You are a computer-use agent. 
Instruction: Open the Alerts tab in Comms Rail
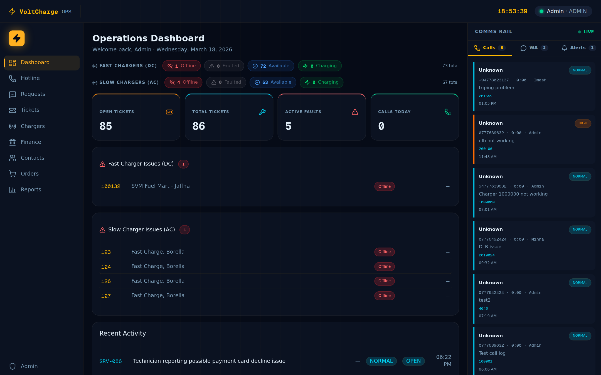click(578, 47)
